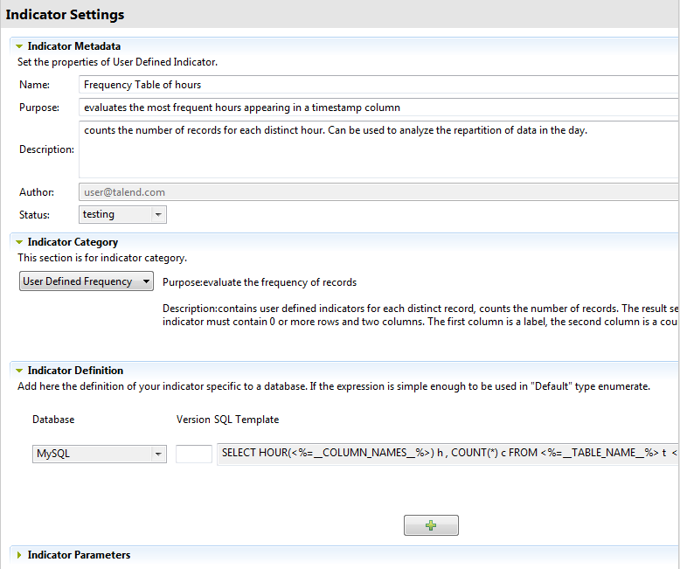Screen dimensions: 680x569
Task: Expand the Indicator Parameters section triangle
Action: coord(19,555)
